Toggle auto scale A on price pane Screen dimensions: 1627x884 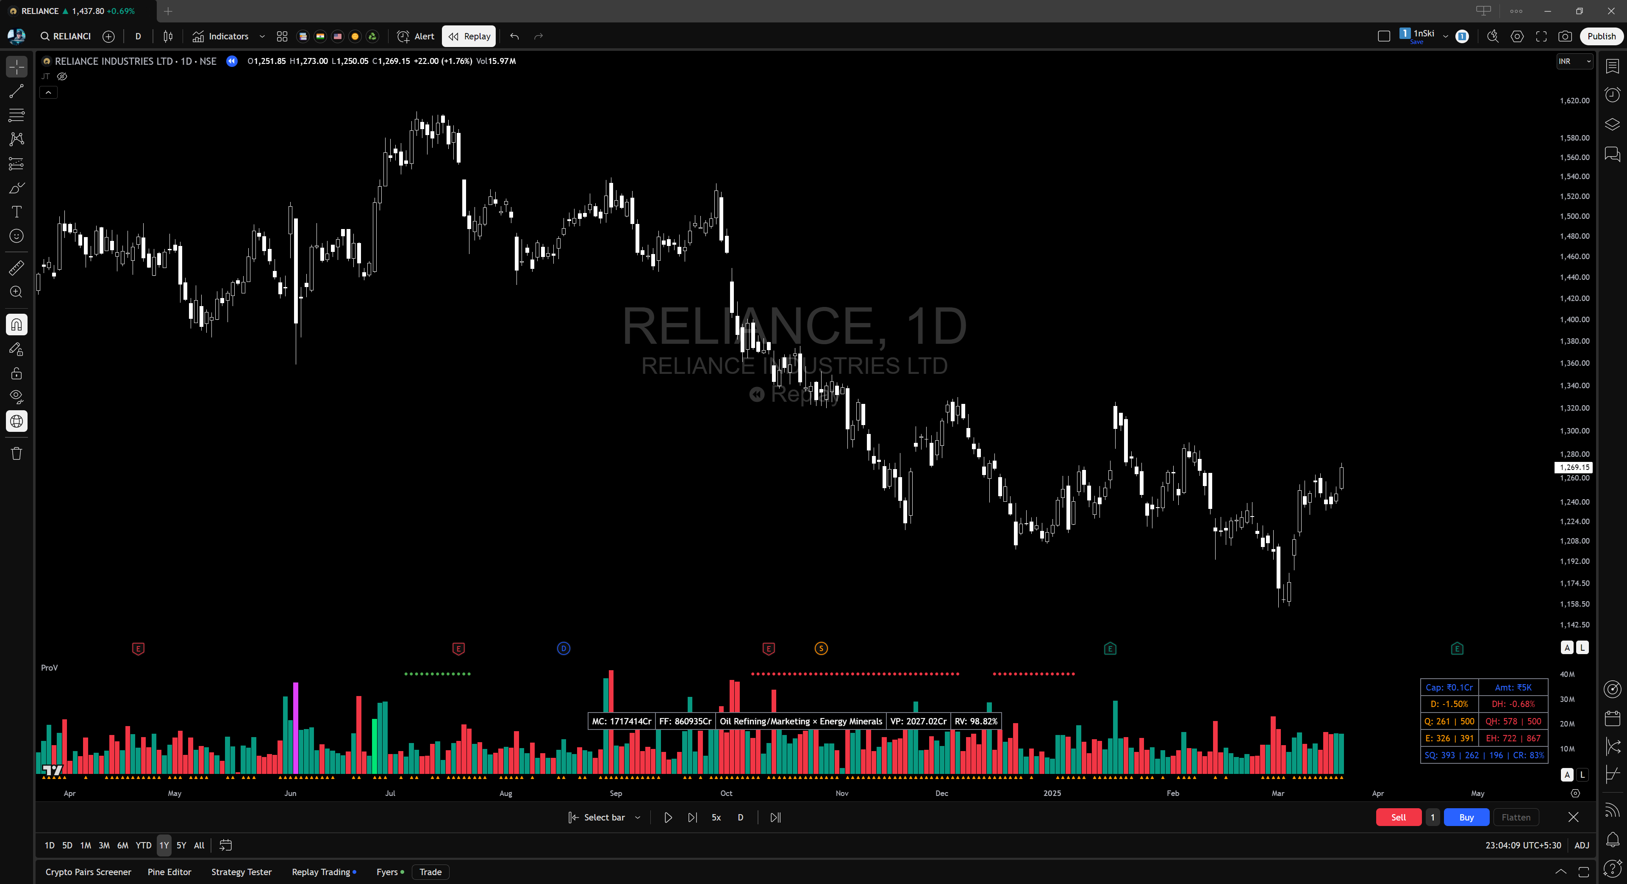tap(1567, 647)
